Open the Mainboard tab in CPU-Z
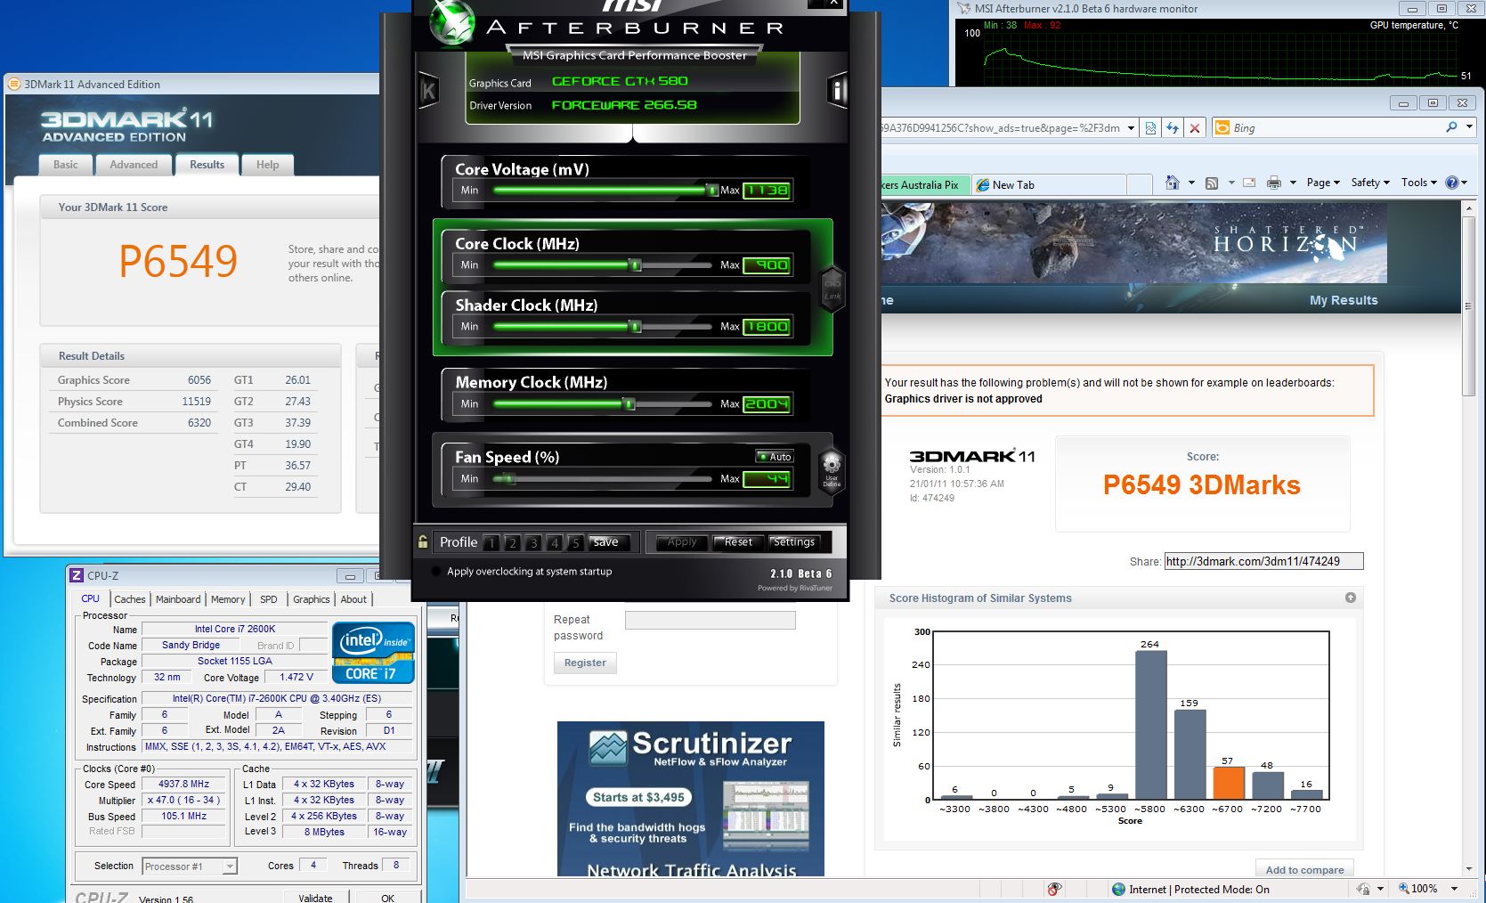The width and height of the screenshot is (1486, 903). [x=178, y=599]
